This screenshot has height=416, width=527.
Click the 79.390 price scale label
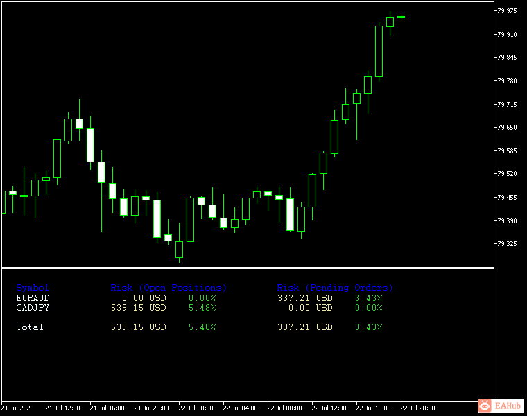tap(507, 220)
